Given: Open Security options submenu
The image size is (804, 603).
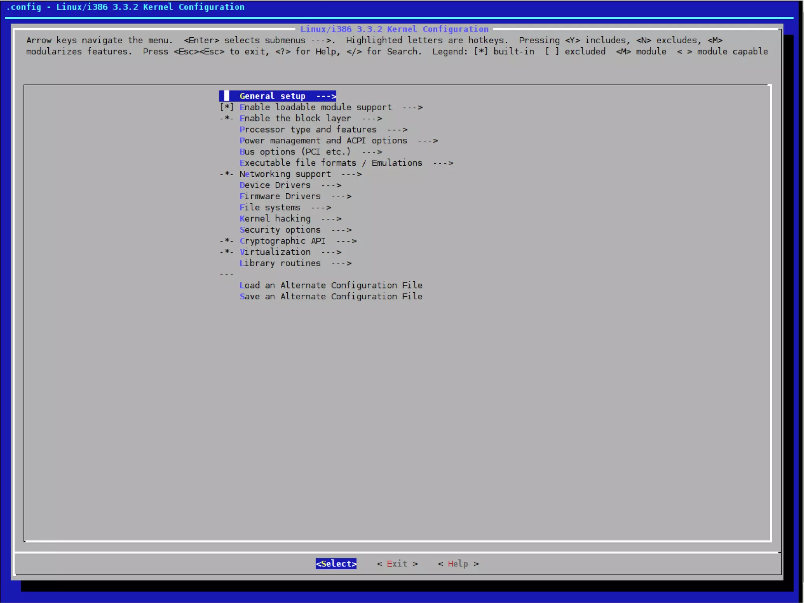Looking at the screenshot, I should [x=296, y=230].
